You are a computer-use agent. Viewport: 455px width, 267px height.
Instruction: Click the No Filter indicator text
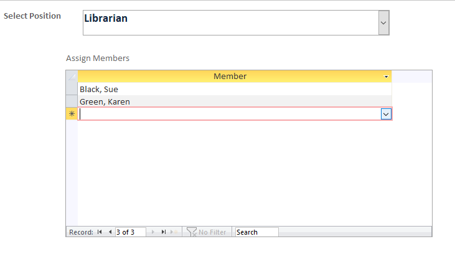point(212,232)
